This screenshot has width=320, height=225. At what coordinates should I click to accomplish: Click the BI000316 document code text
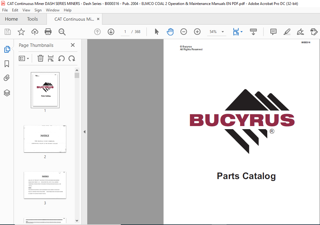click(306, 43)
